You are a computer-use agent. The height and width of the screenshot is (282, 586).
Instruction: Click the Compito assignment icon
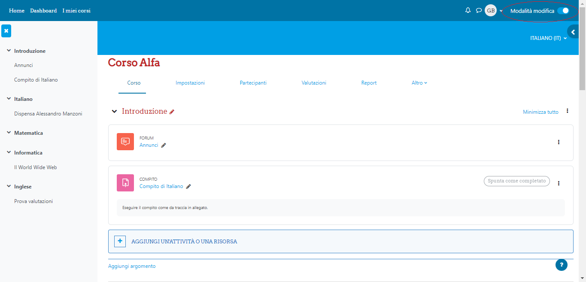point(125,183)
